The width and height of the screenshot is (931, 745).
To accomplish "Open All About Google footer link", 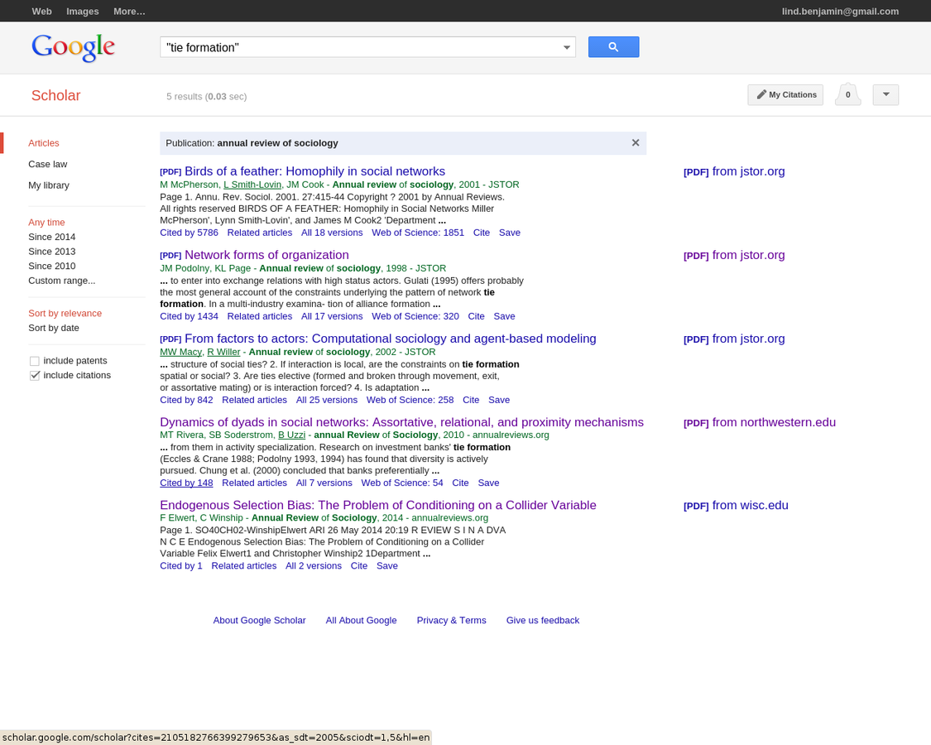I will [361, 620].
